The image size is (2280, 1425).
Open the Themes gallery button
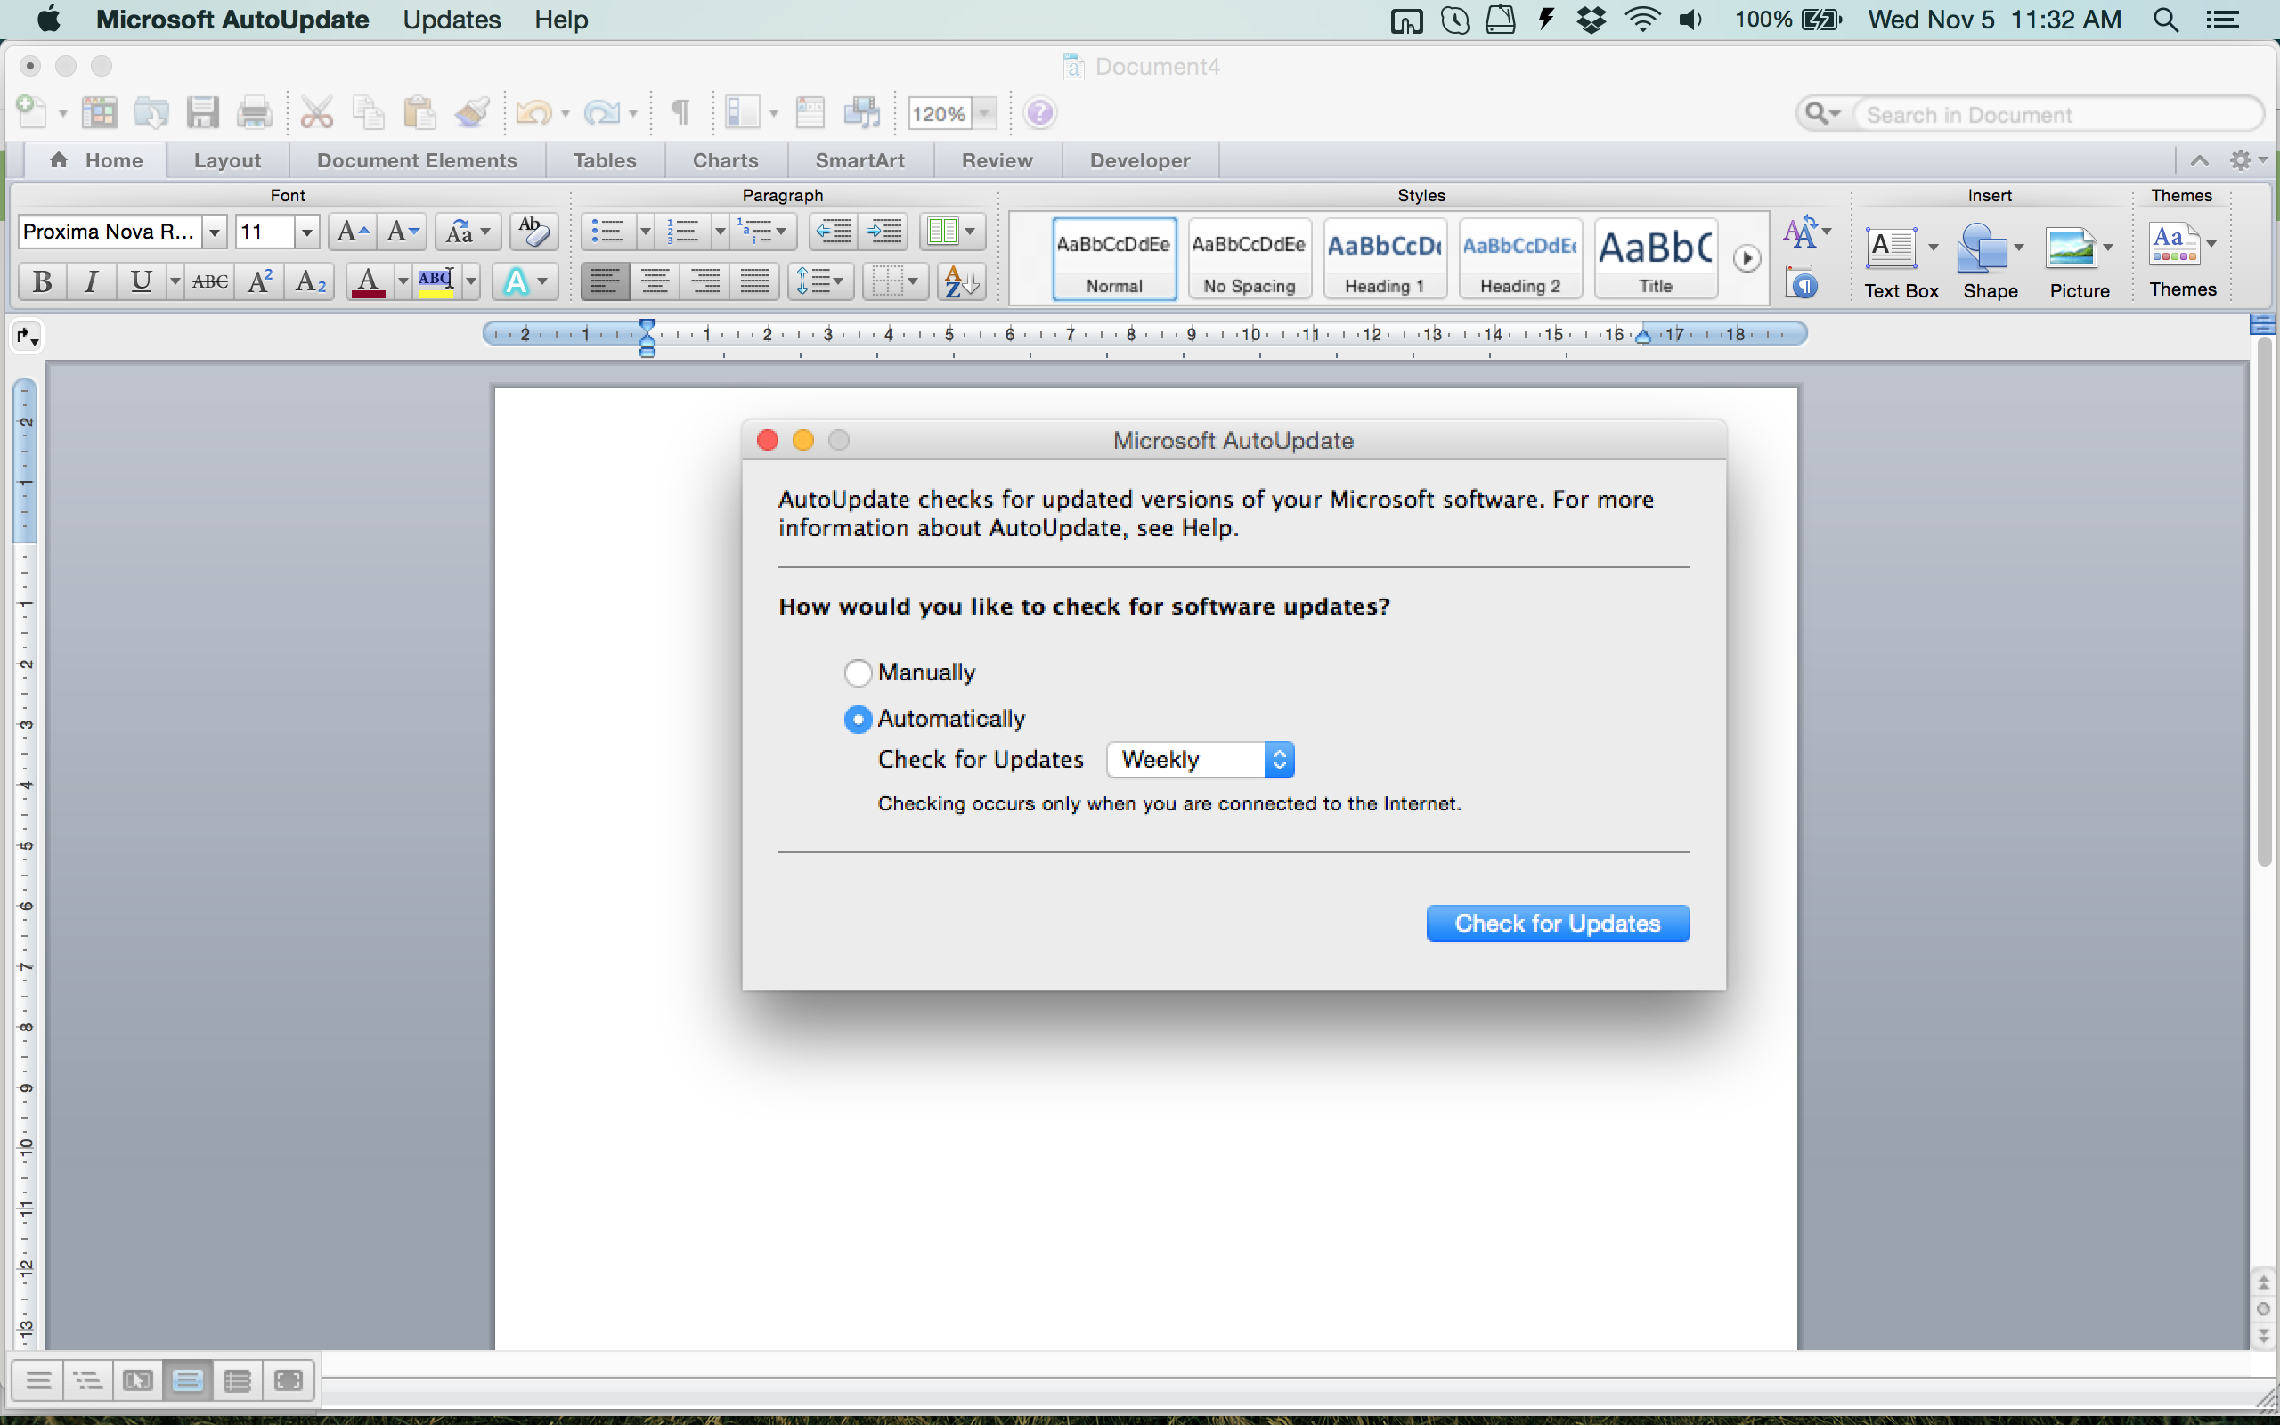(x=2182, y=260)
